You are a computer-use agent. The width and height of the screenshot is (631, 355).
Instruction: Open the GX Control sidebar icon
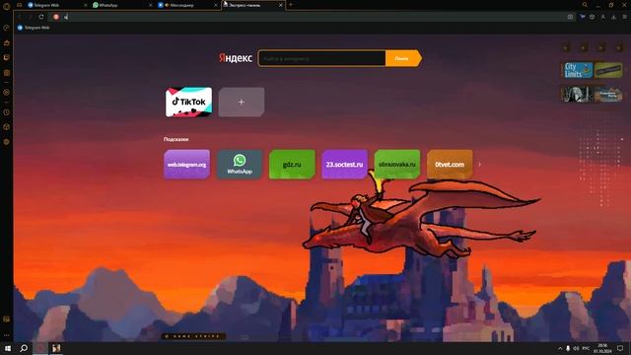point(6,28)
